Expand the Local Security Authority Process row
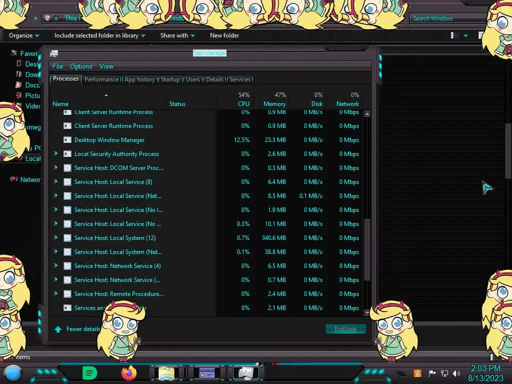 click(55, 153)
